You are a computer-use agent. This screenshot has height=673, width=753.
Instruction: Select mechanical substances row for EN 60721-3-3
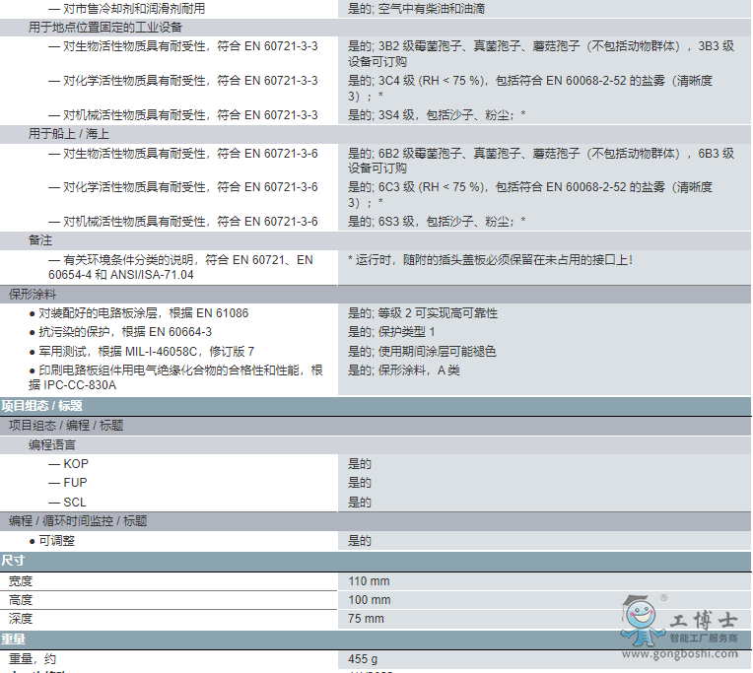click(183, 115)
